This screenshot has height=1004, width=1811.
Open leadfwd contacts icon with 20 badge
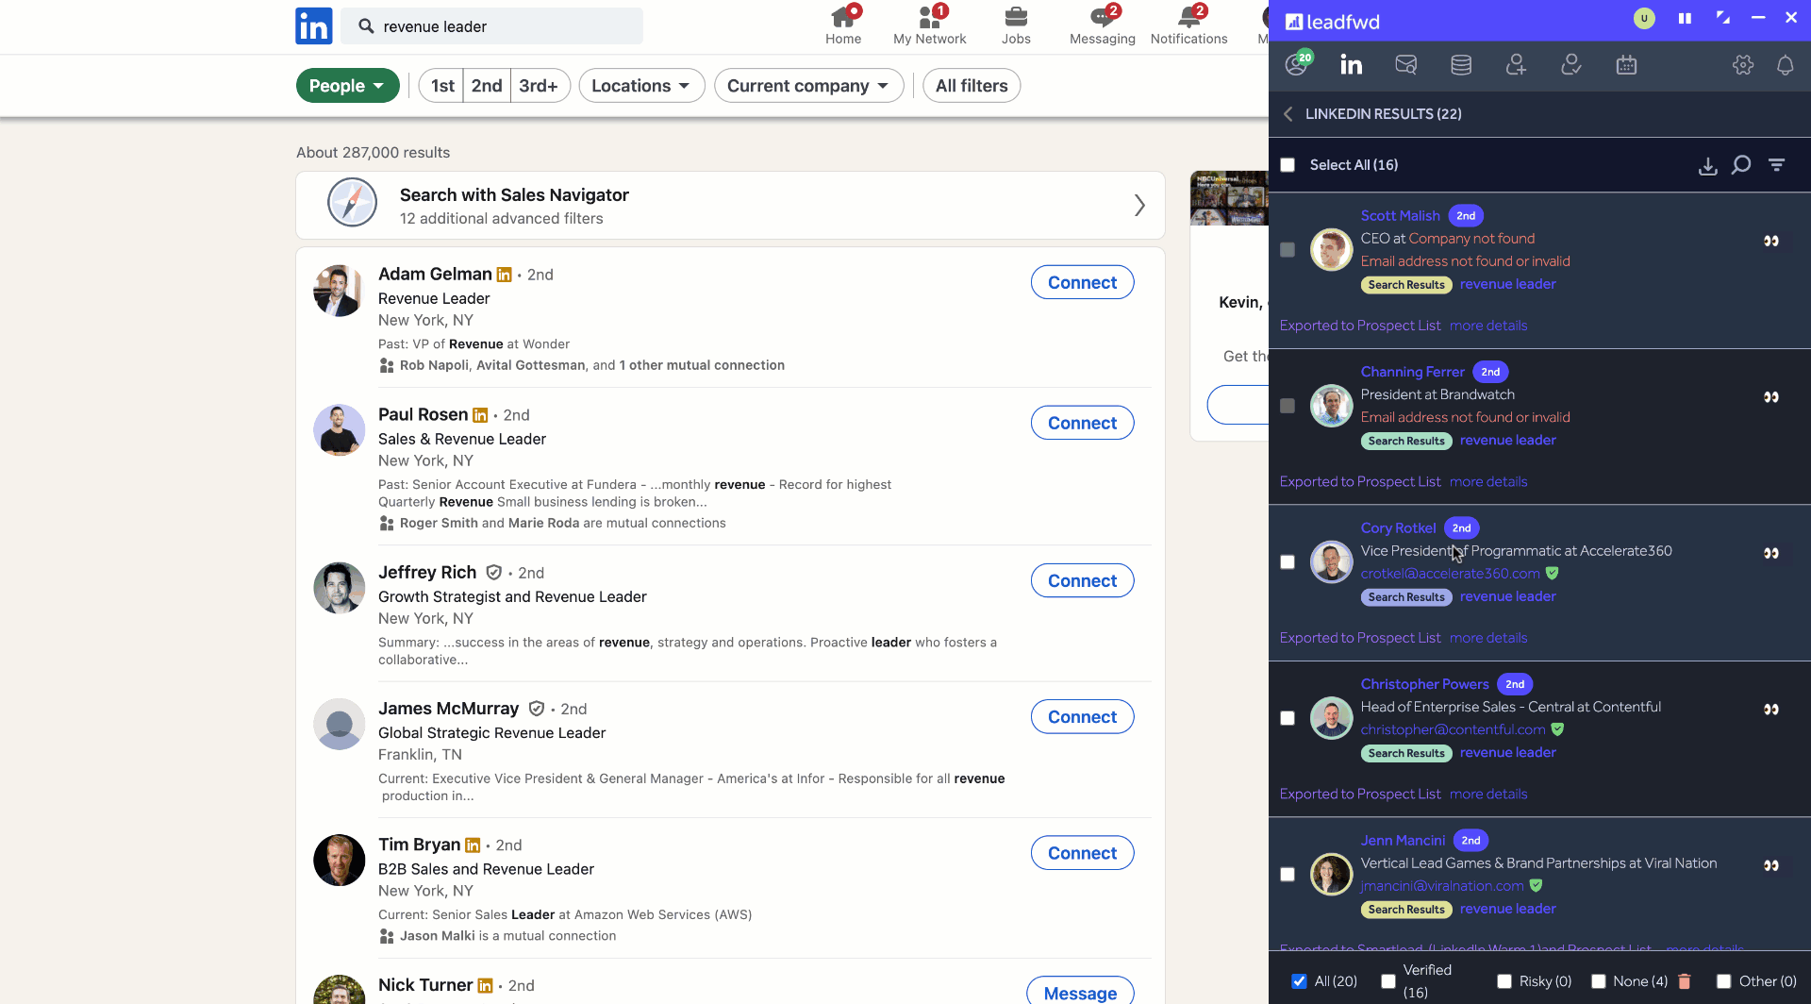(1298, 64)
